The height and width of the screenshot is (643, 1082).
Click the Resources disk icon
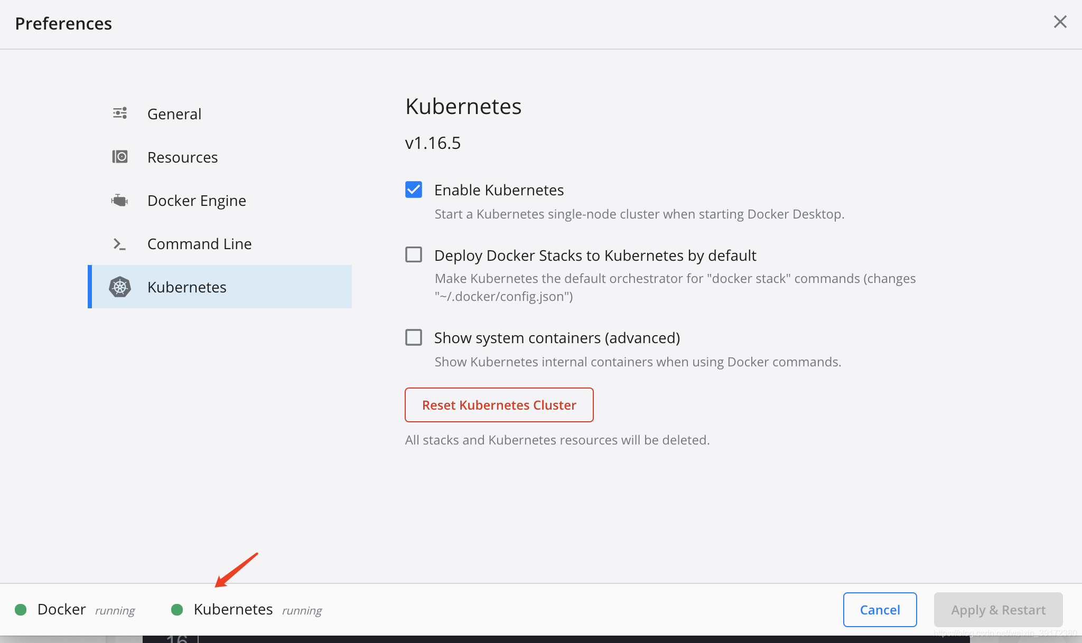point(120,157)
